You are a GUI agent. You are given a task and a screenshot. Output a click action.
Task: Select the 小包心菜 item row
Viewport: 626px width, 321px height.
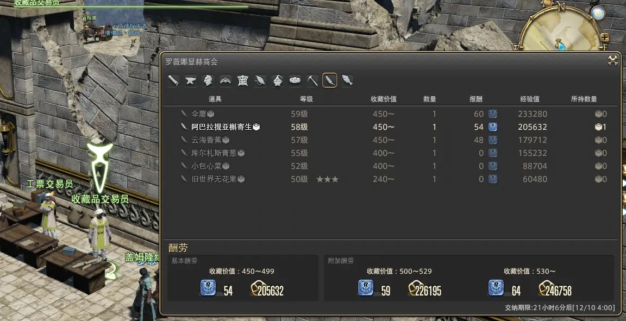click(391, 166)
